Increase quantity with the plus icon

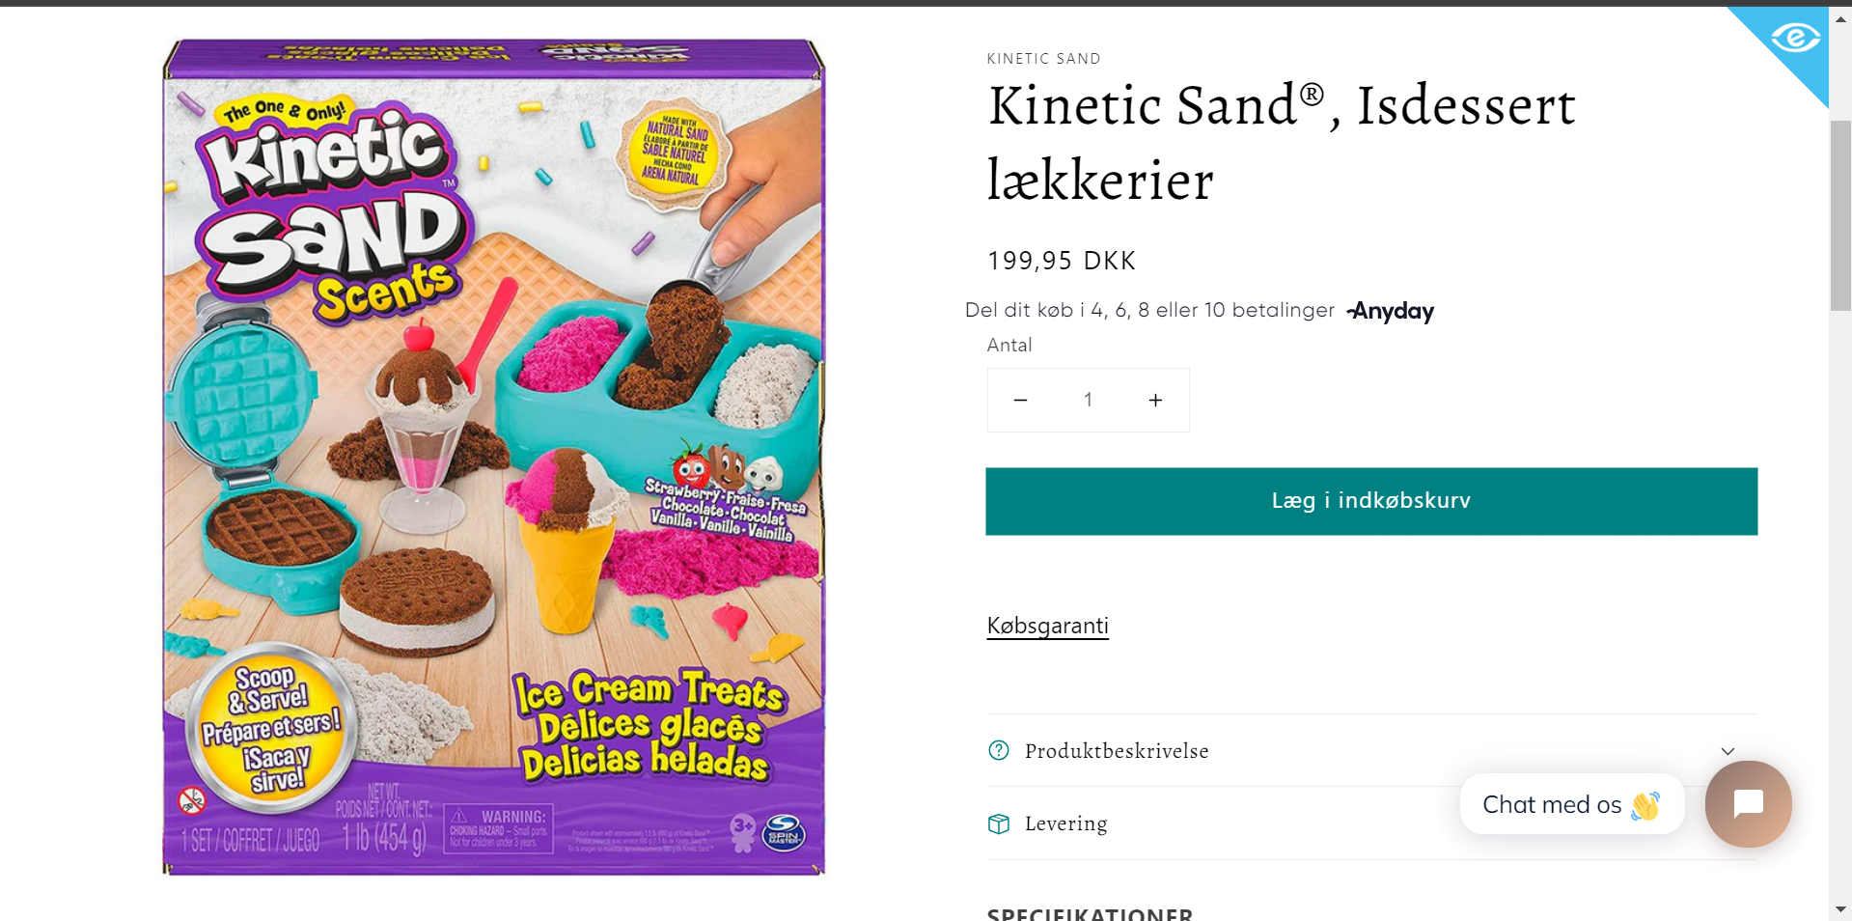[x=1155, y=400]
